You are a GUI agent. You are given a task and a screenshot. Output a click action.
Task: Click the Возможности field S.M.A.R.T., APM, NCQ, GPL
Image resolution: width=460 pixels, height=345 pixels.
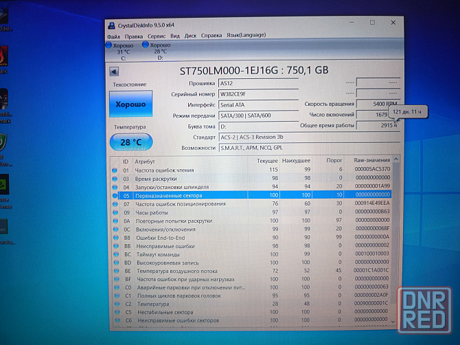(310, 148)
